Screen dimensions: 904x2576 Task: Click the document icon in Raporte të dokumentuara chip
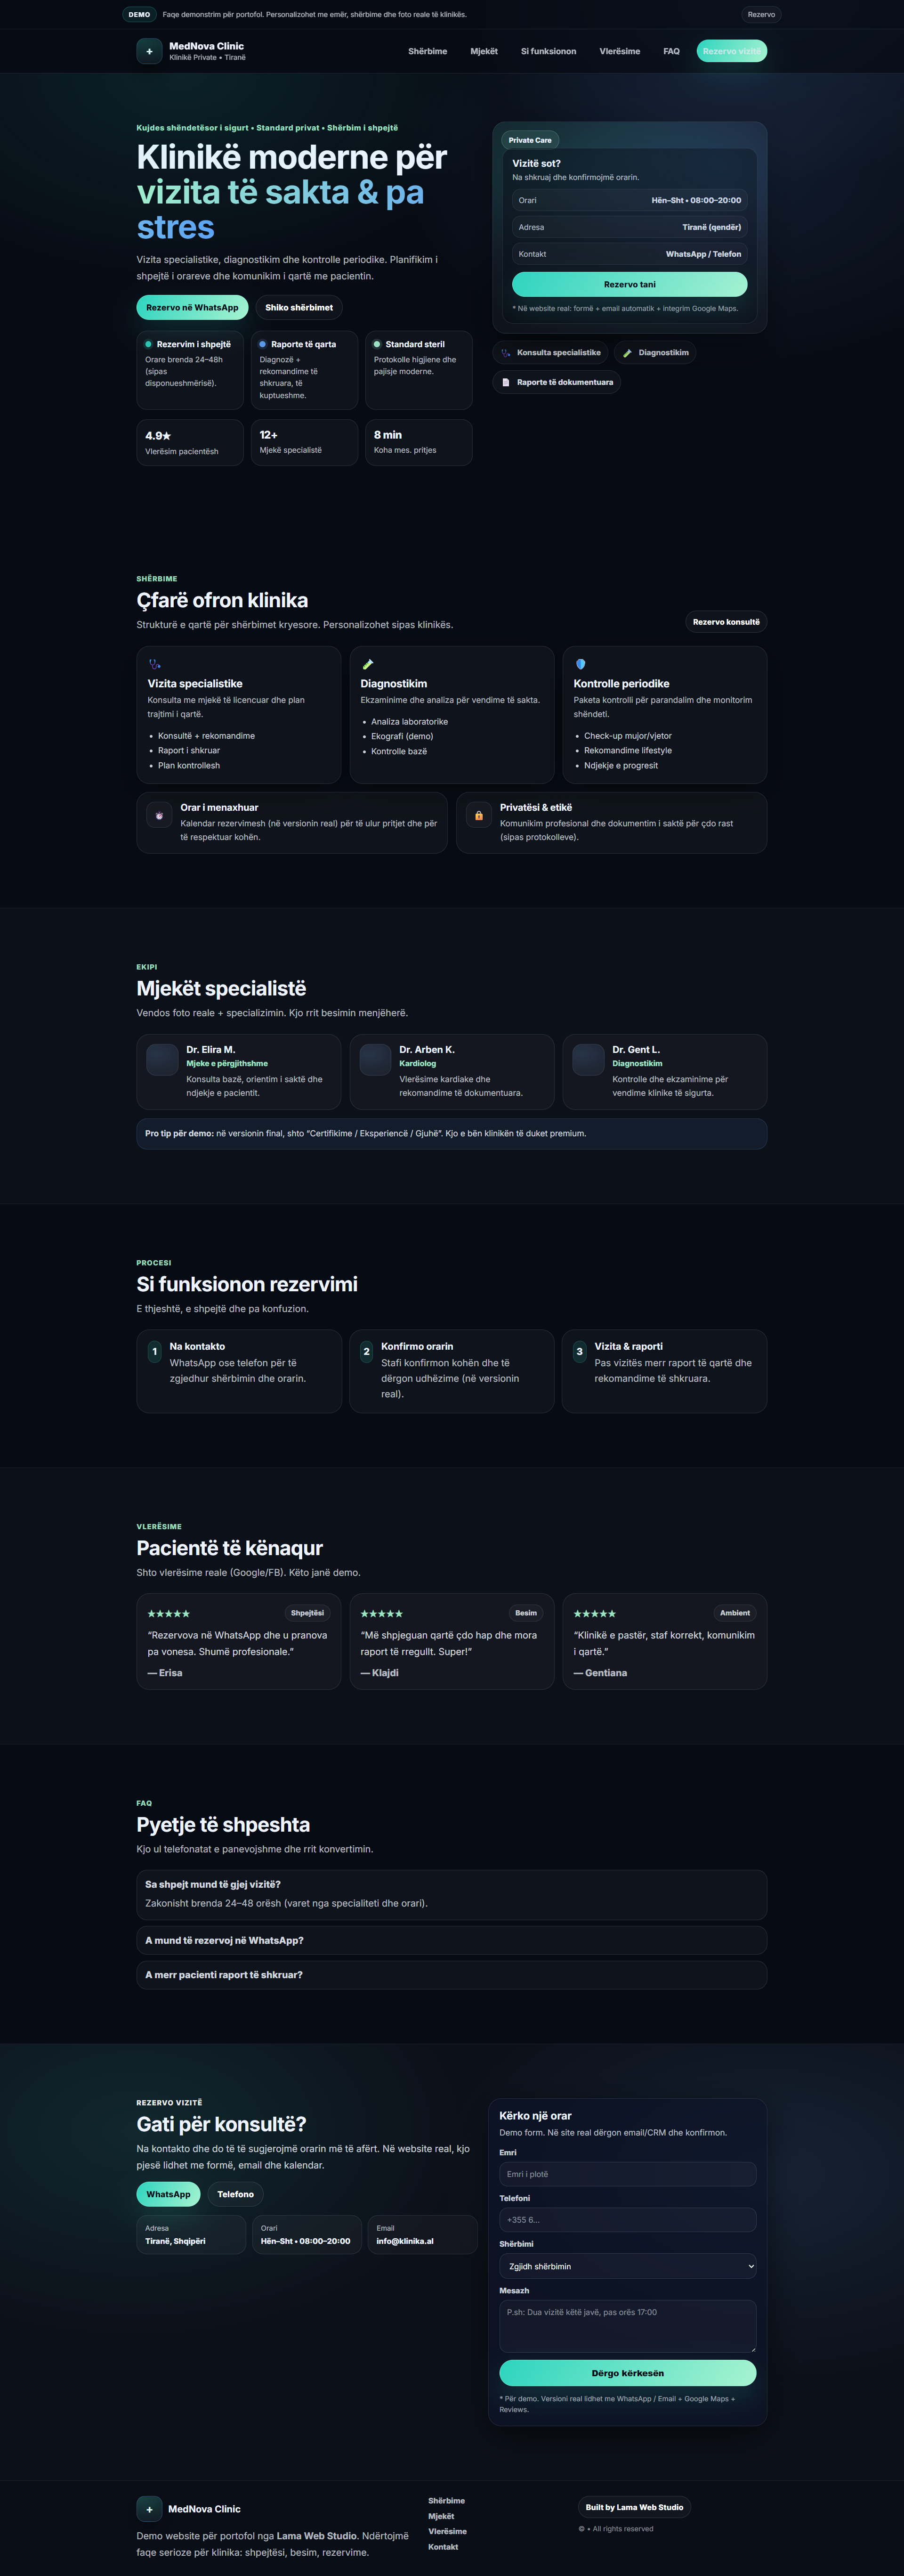[x=506, y=382]
